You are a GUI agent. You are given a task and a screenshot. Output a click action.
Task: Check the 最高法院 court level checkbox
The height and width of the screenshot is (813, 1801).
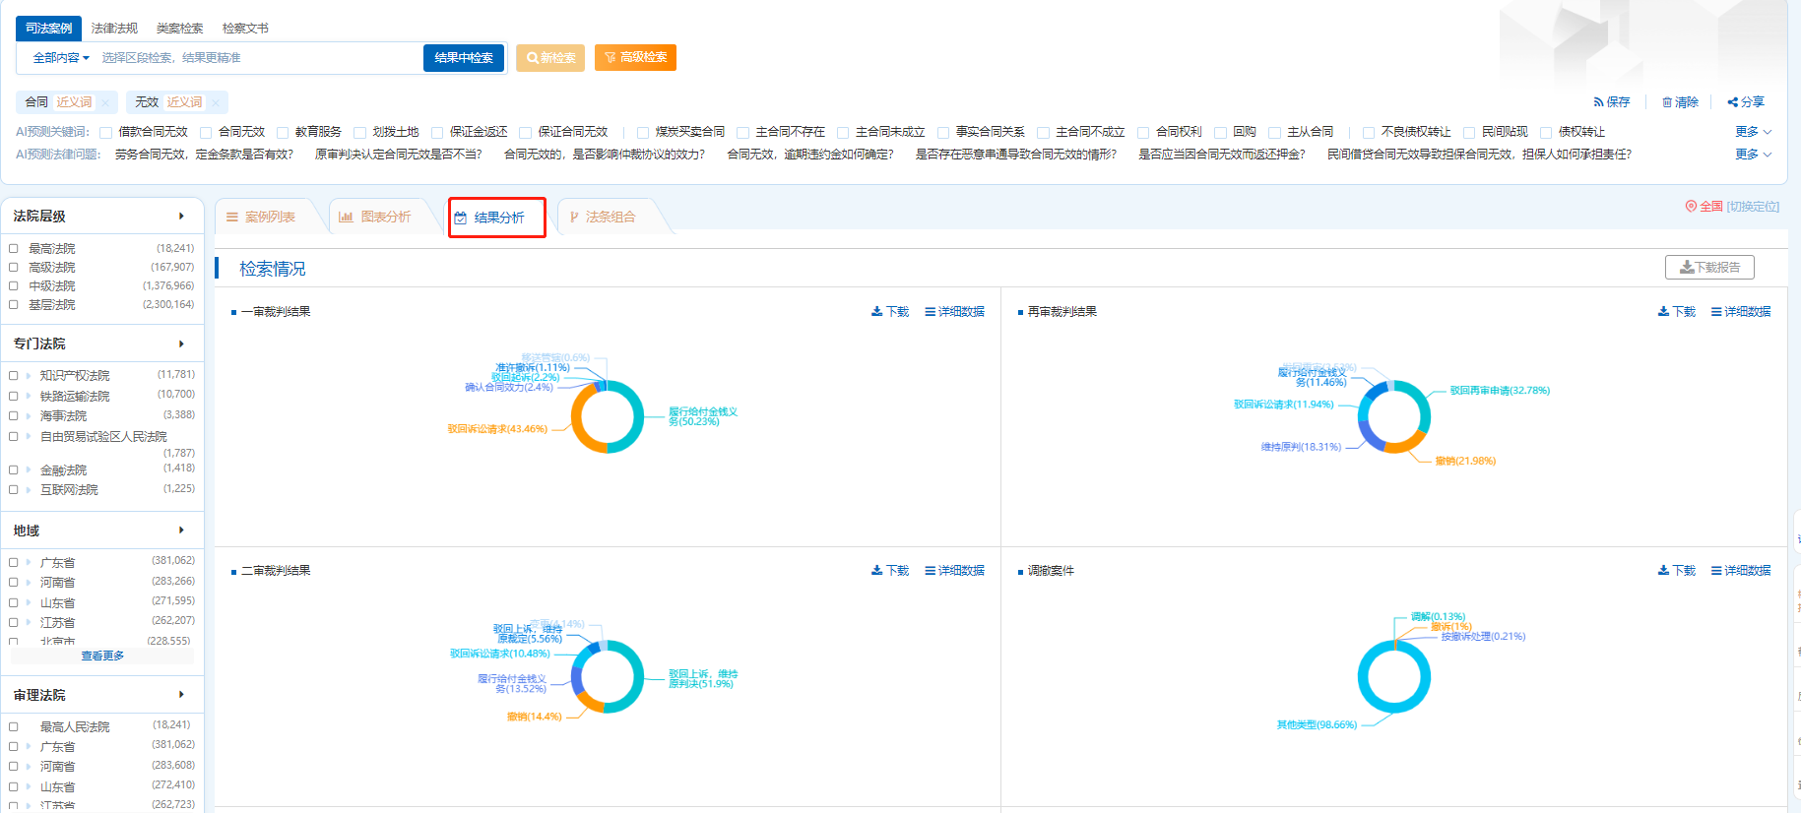coord(14,249)
